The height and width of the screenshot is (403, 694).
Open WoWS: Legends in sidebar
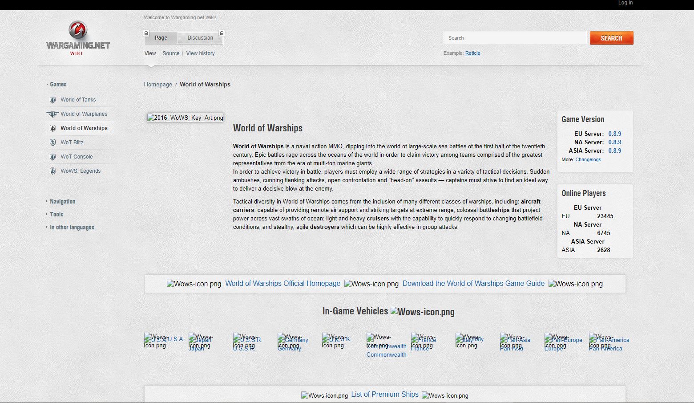click(81, 171)
